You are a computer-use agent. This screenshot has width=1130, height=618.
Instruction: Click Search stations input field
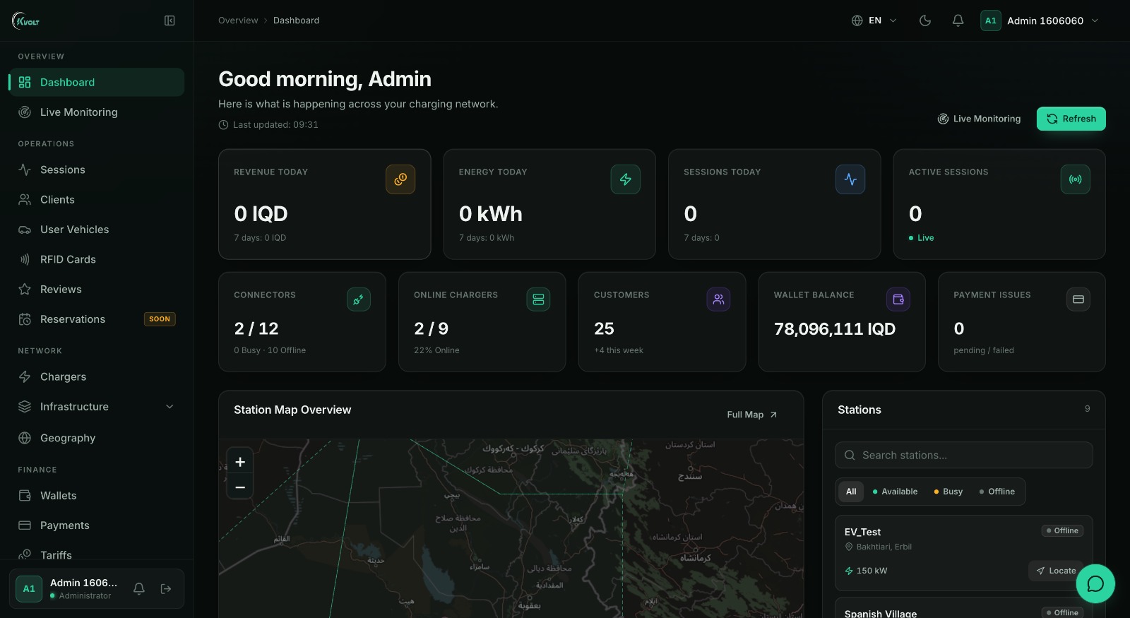(x=964, y=456)
